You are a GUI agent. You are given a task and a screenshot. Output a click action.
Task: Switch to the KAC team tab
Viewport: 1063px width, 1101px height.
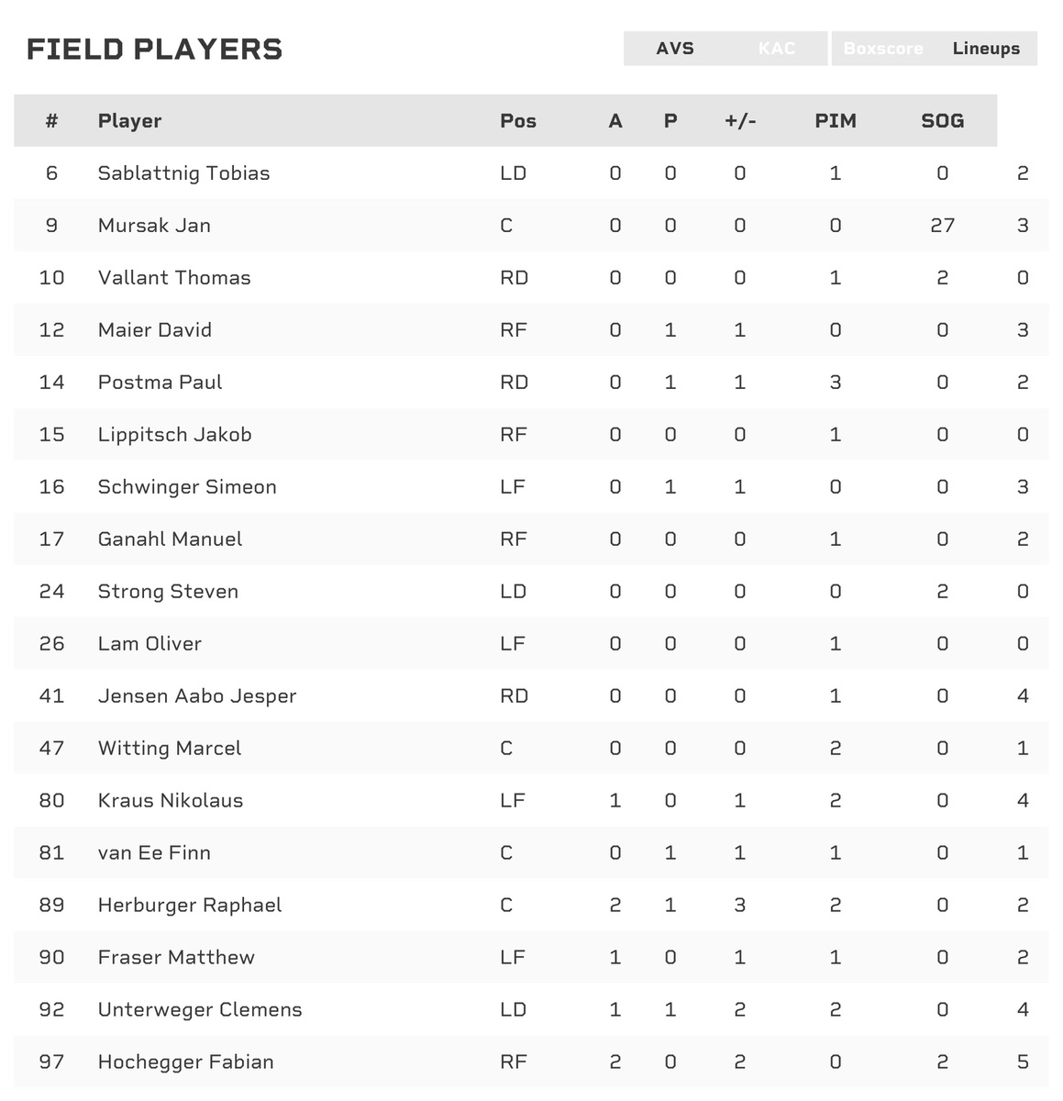[776, 49]
